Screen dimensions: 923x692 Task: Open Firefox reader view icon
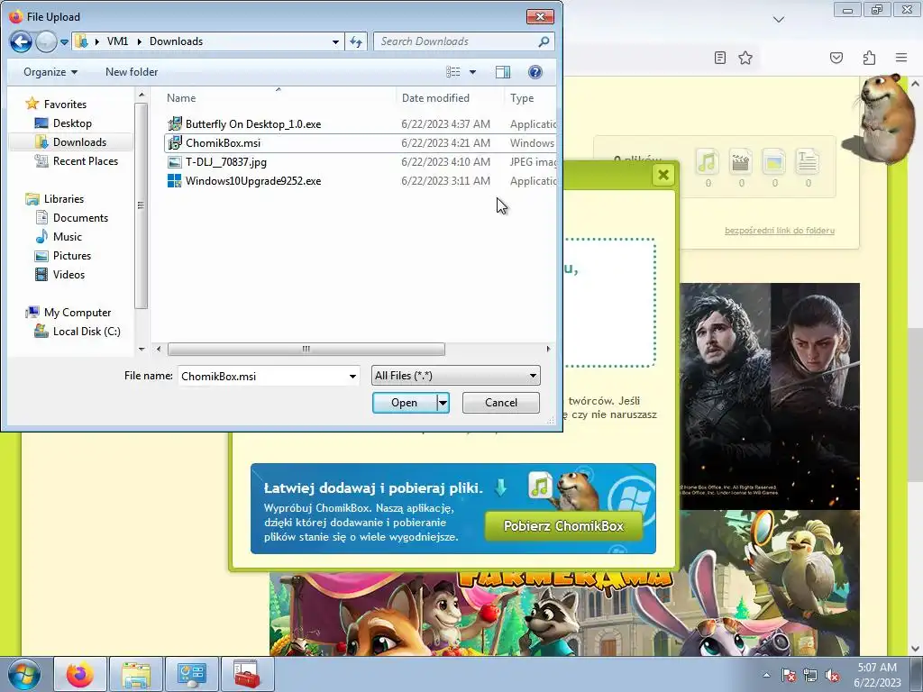720,58
